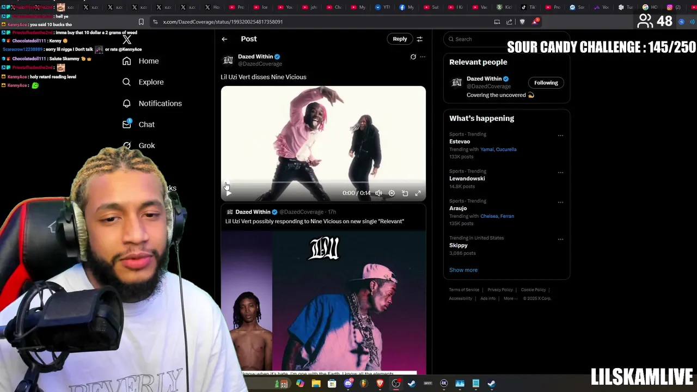Open the Brave Rewards triangle icon
The image size is (697, 392).
535,22
